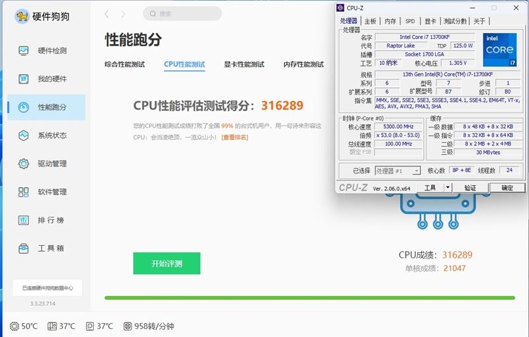
Task: Click the motherboard temperature icon
Action: 52,326
